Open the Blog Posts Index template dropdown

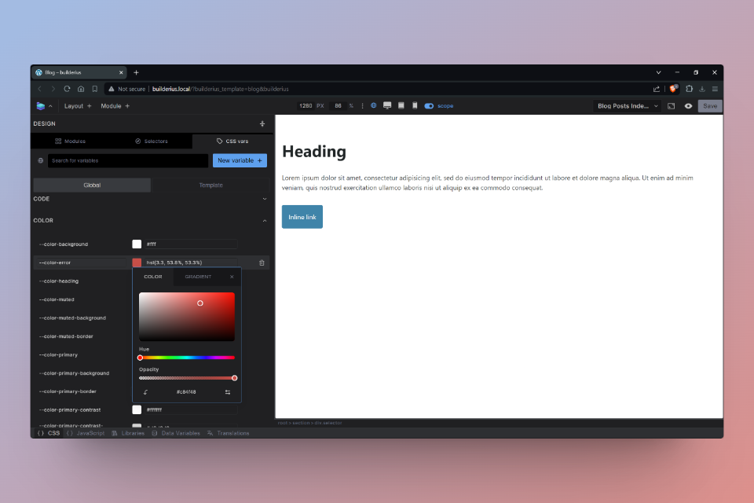pyautogui.click(x=628, y=106)
